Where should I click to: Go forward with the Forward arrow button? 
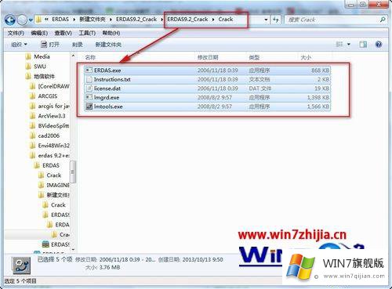click(x=22, y=20)
